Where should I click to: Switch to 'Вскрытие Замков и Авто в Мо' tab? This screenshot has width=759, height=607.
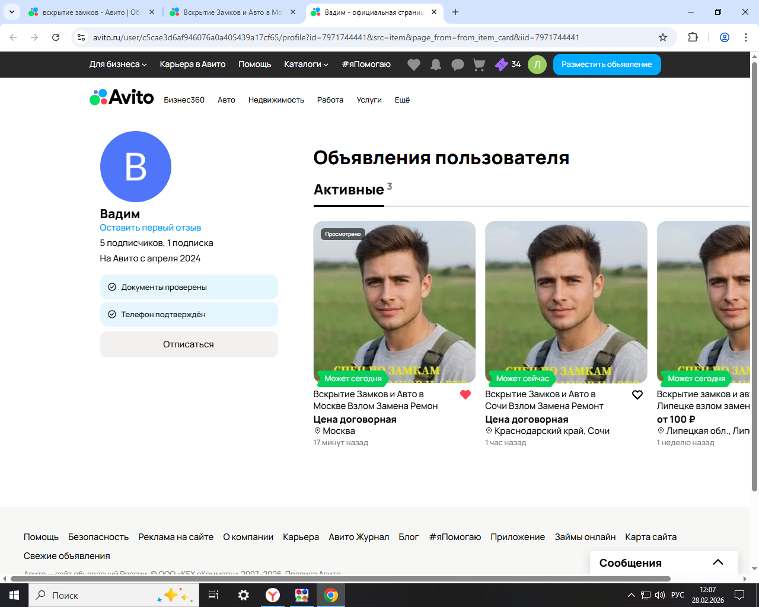tap(233, 12)
